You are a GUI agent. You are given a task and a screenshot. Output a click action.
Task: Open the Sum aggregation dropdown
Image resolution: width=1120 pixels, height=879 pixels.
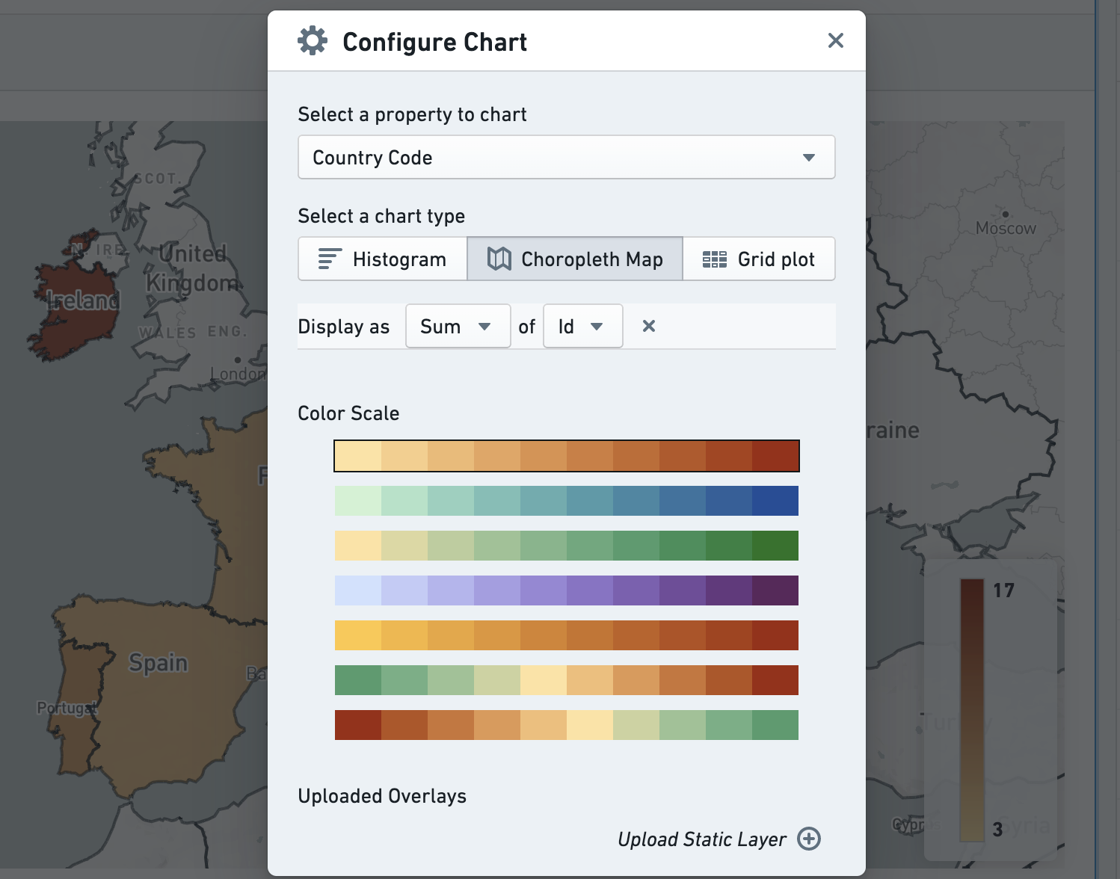pos(458,326)
